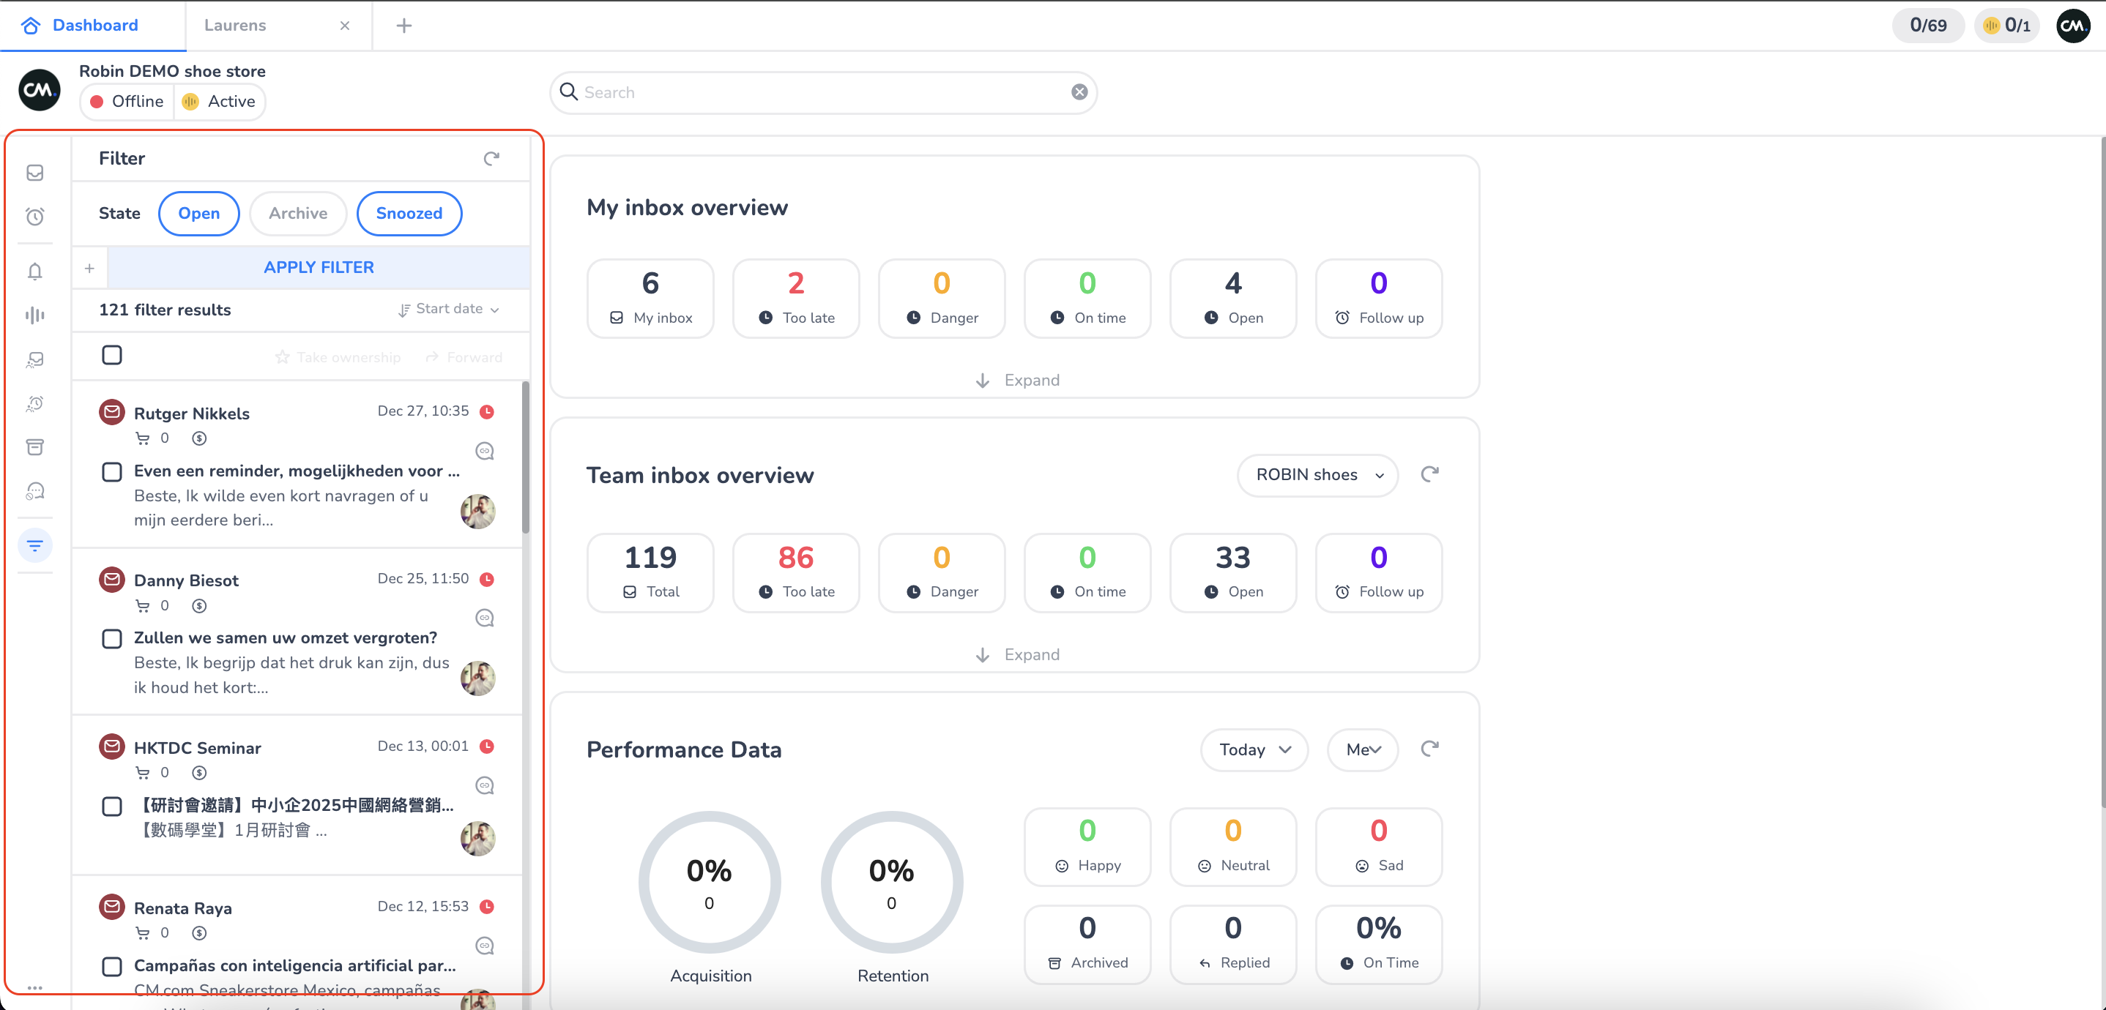The height and width of the screenshot is (1010, 2106).
Task: Select the filter icon in sidebar
Action: (34, 545)
